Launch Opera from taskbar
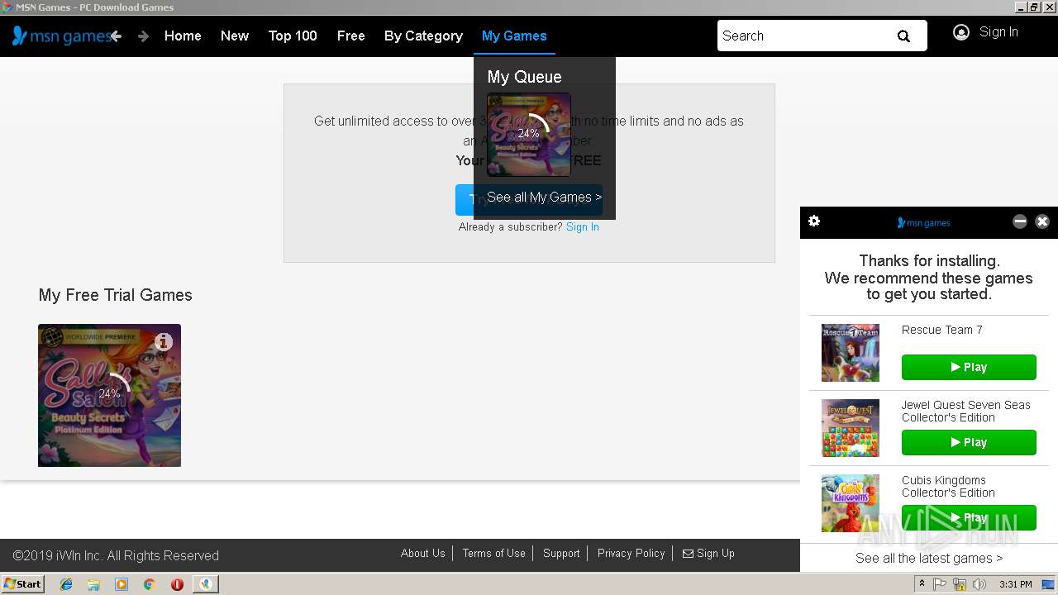The height and width of the screenshot is (595, 1058). point(177,584)
